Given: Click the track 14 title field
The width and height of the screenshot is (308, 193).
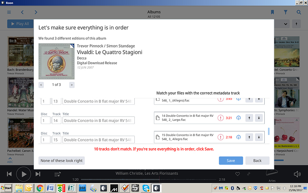Looking at the screenshot, I should click(x=98, y=120).
